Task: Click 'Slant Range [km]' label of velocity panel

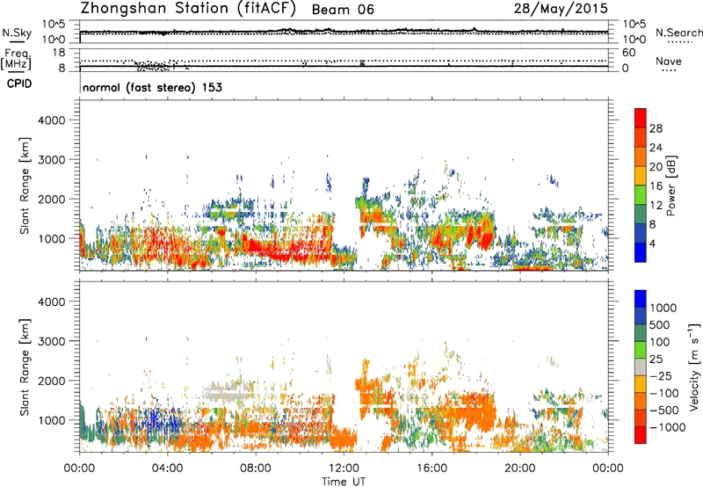Action: [x=25, y=367]
